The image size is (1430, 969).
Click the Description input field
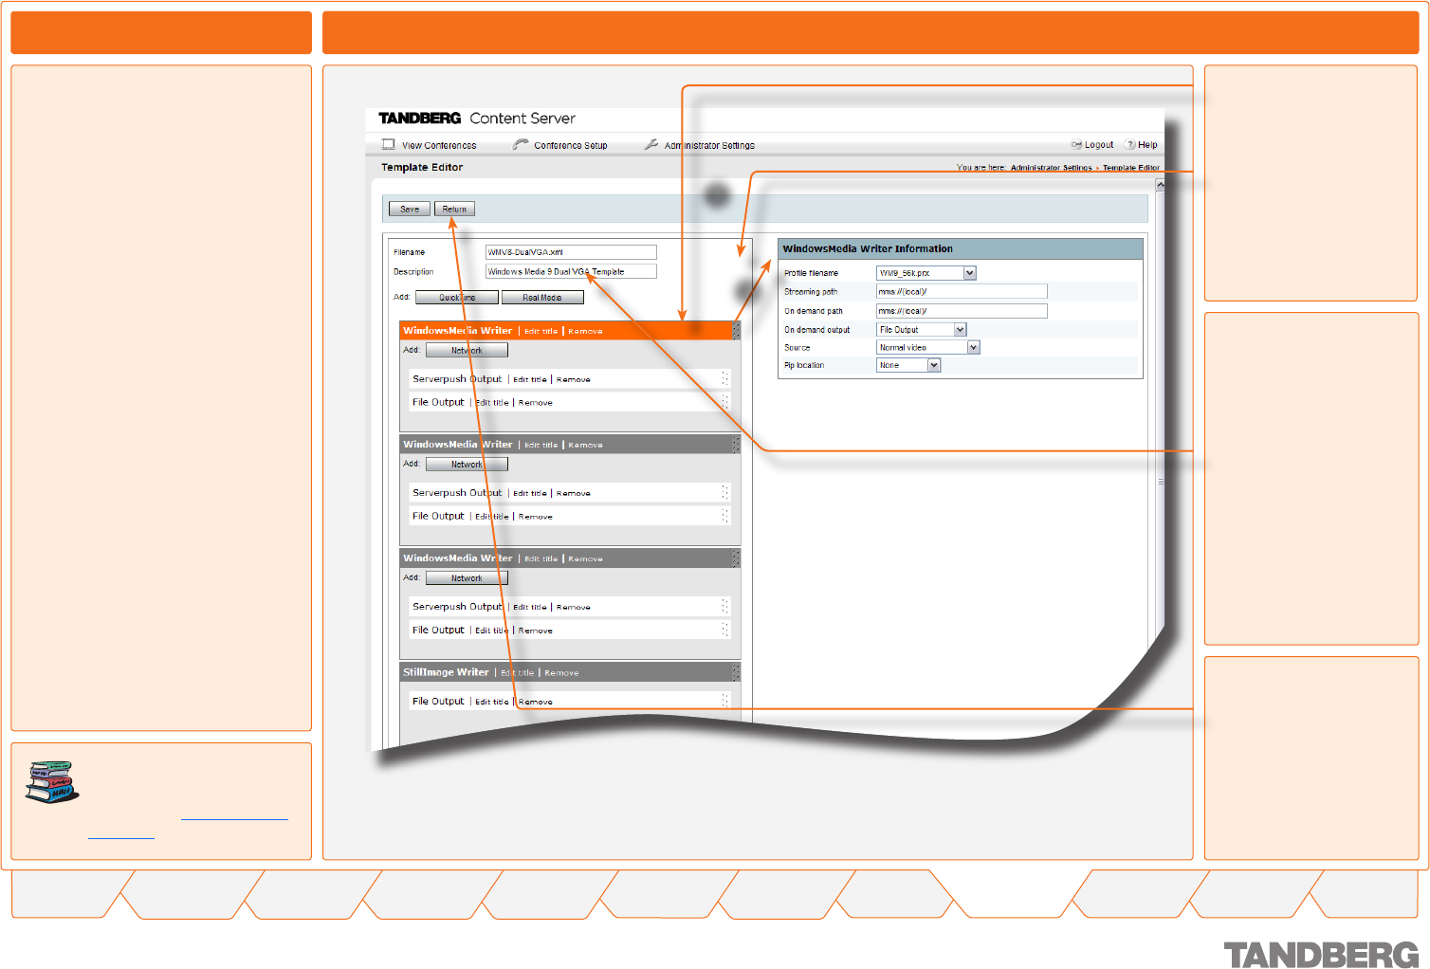tap(571, 271)
